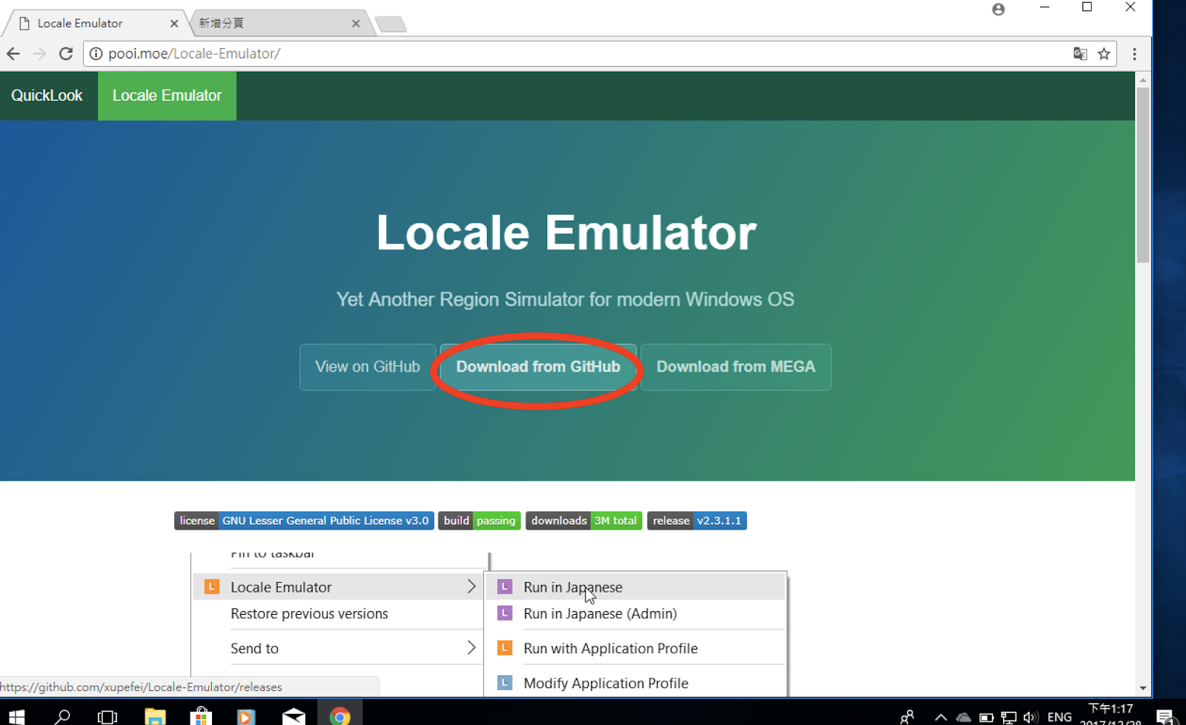The width and height of the screenshot is (1186, 725).
Task: Expand the Send to submenu arrow
Action: click(x=471, y=648)
